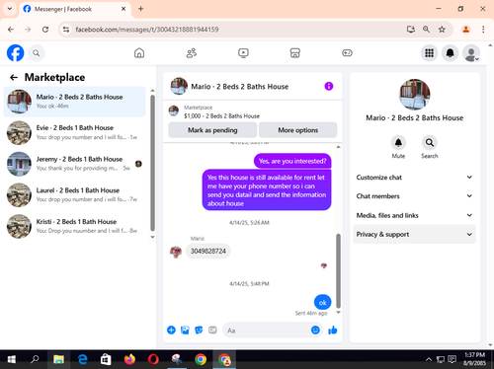494x369 pixels.
Task: Open Mario 2 Beds 2 Baths House chat
Action: click(74, 102)
